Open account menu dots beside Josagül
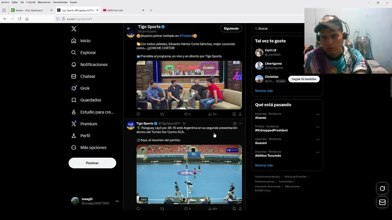This screenshot has height=220, width=392. point(117,201)
